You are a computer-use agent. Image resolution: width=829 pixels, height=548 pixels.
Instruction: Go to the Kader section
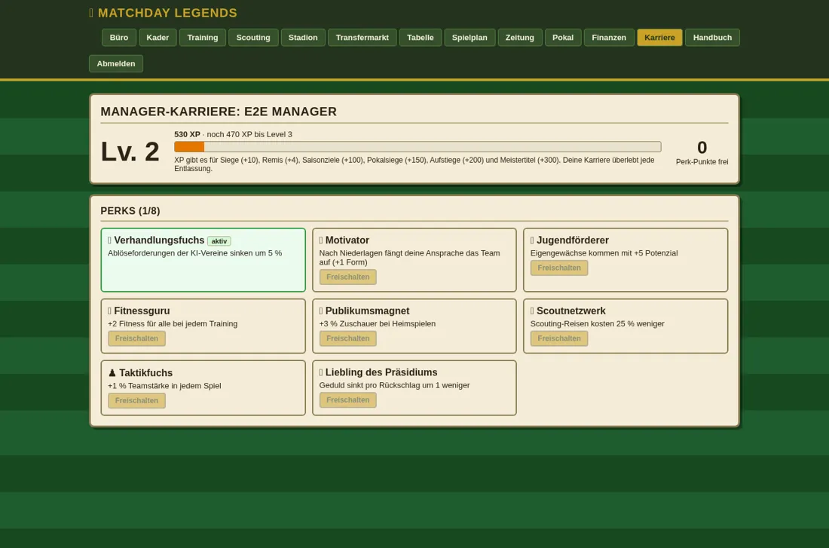pyautogui.click(x=158, y=38)
